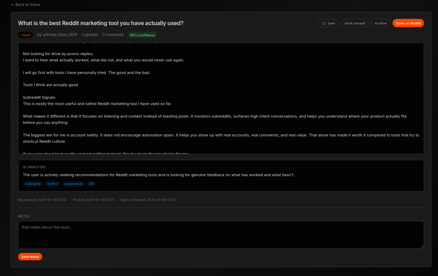View the 3 comments count
Image resolution: width=438 pixels, height=276 pixels.
click(113, 35)
